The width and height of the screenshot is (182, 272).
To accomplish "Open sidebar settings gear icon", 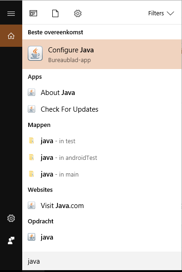I will 11,218.
